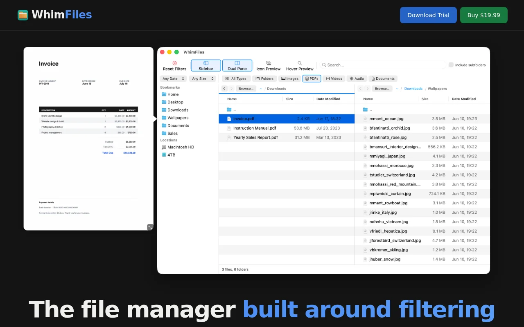Select the Images filter

click(290, 78)
